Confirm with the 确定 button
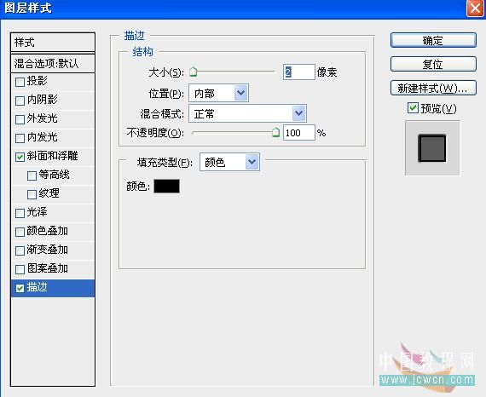486x397 pixels. (x=433, y=41)
